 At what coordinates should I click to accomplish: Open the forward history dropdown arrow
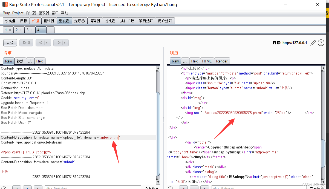(65, 43)
